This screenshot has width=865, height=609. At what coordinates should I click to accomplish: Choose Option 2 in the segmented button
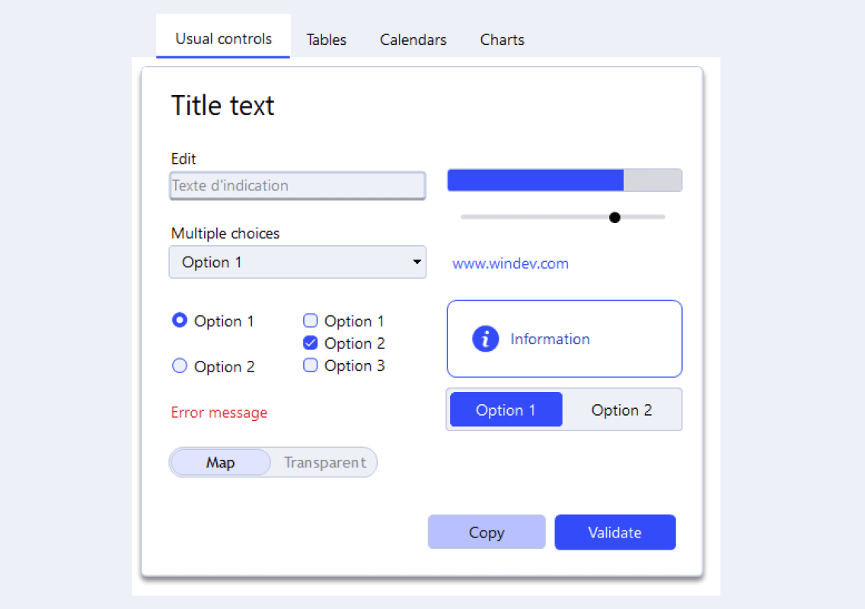click(621, 410)
